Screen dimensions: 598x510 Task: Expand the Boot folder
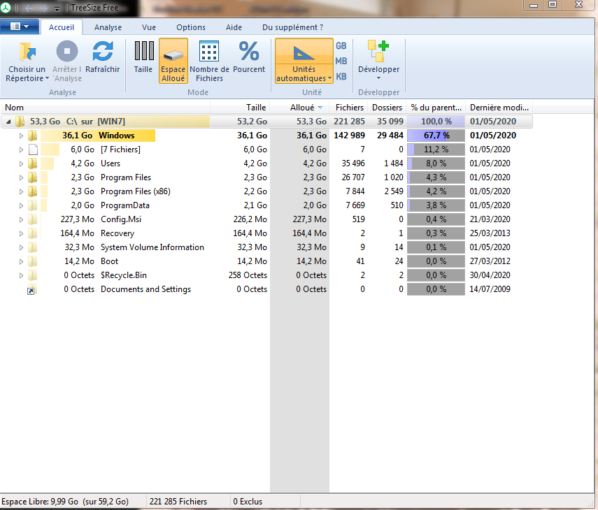[x=22, y=261]
